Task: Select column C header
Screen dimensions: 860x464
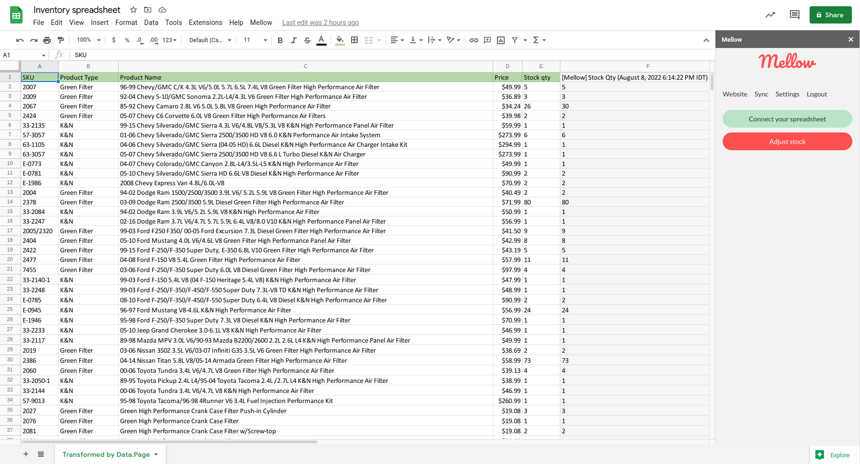Action: [x=305, y=66]
